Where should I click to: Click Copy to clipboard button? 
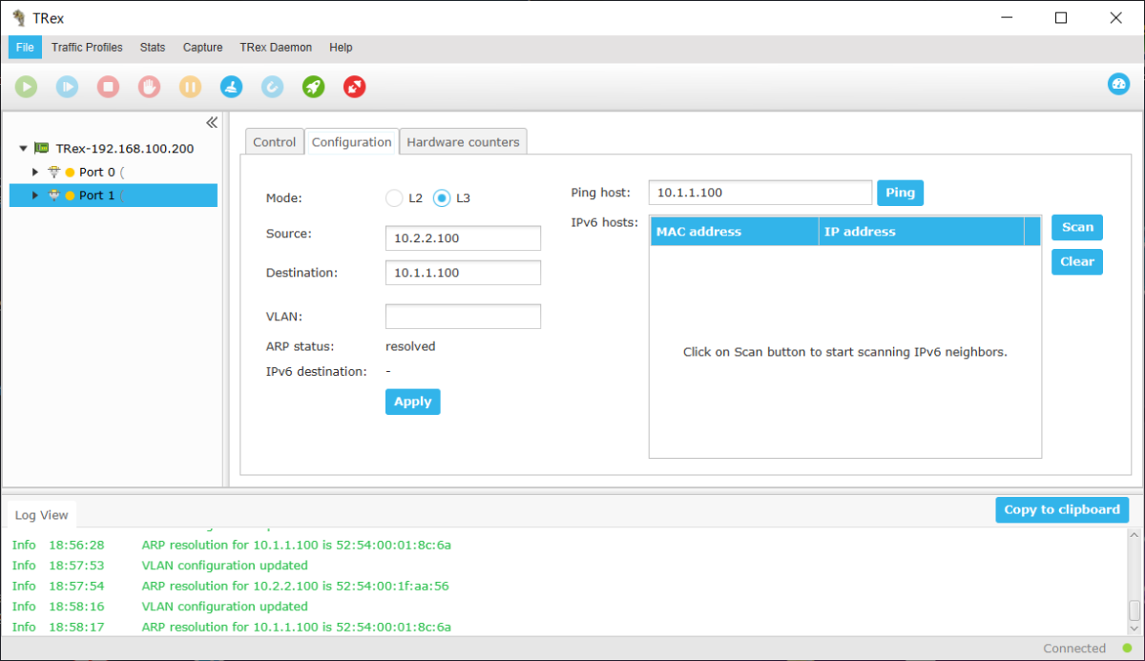(x=1062, y=509)
